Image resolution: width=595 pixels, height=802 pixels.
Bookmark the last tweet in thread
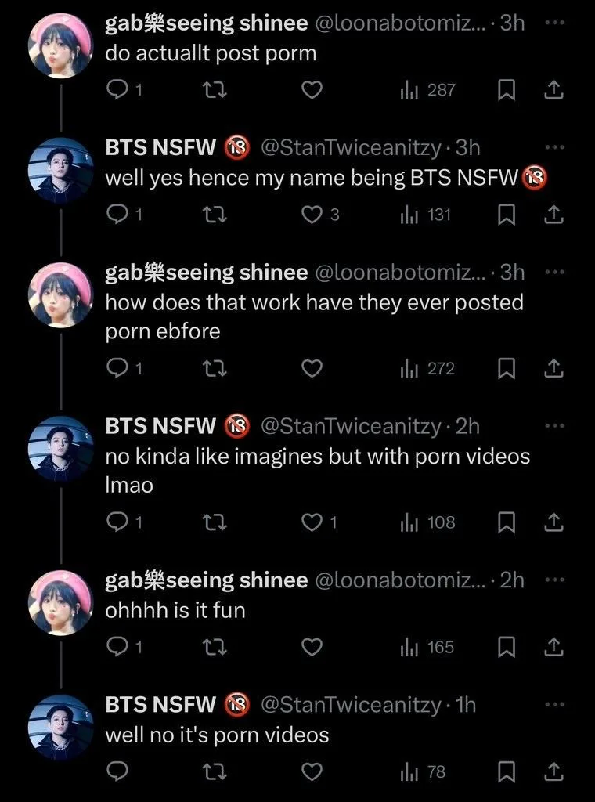click(x=506, y=771)
